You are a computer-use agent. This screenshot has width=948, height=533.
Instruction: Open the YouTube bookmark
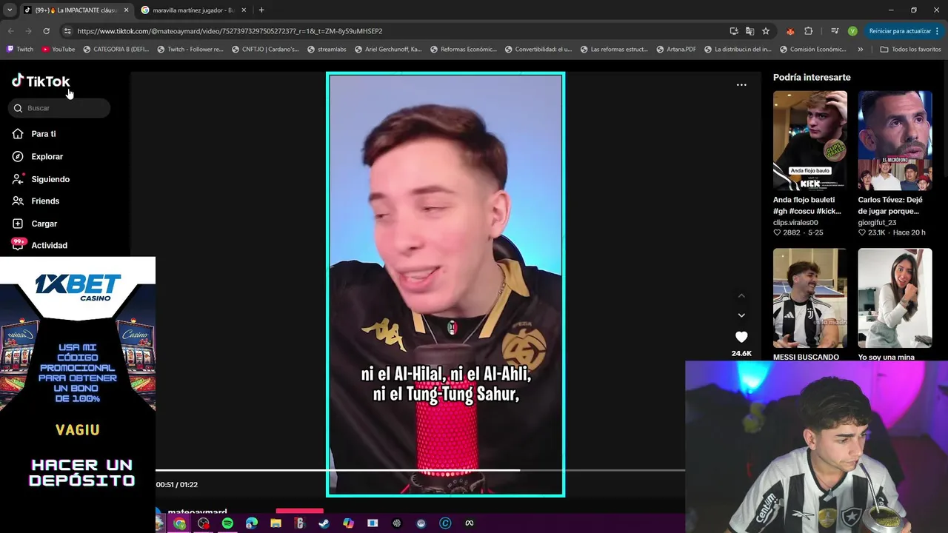[x=58, y=50]
